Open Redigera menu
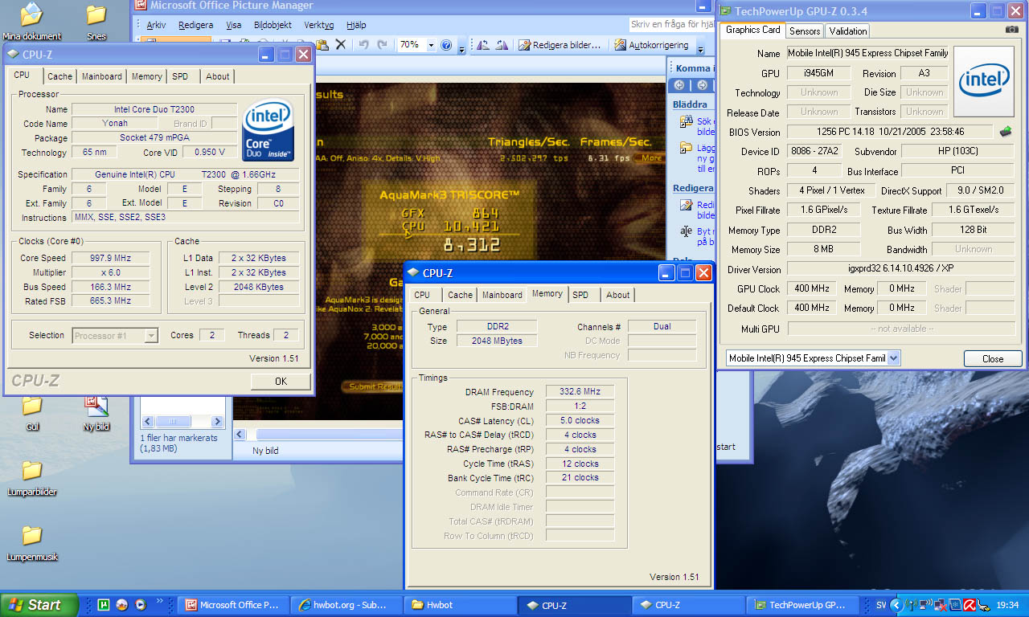Screen dimensions: 1029x617 click(x=195, y=25)
